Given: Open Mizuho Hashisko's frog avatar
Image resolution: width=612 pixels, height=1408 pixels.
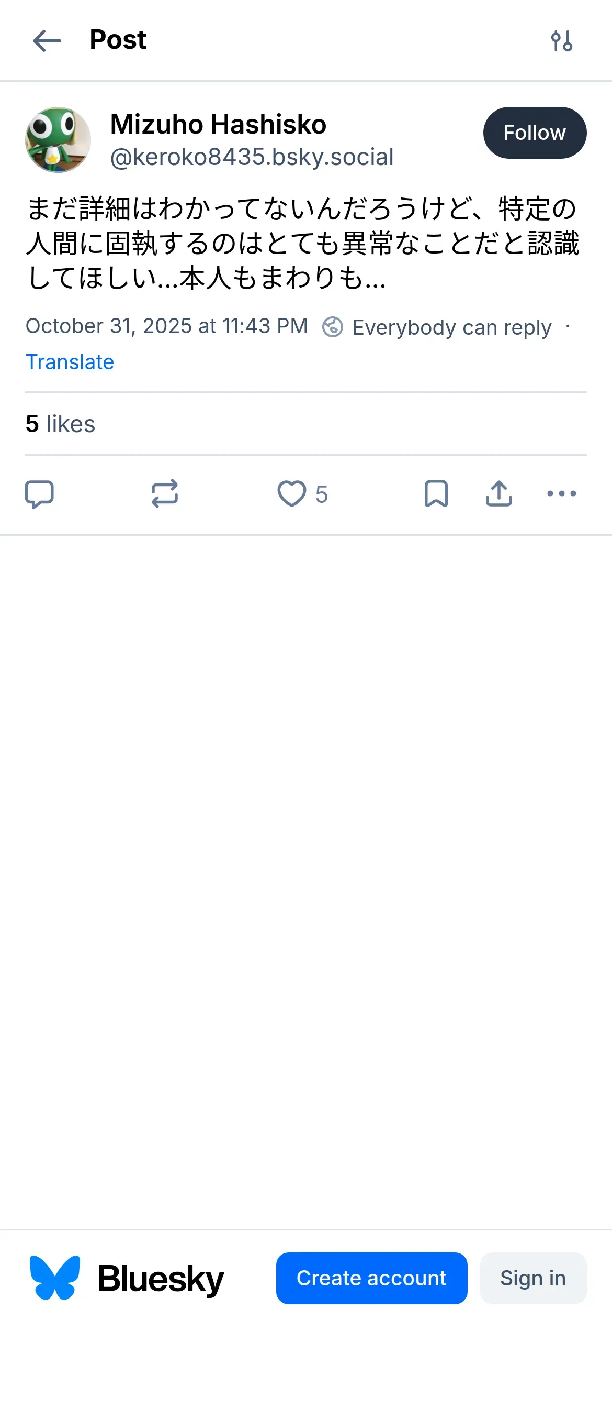Looking at the screenshot, I should coord(58,140).
